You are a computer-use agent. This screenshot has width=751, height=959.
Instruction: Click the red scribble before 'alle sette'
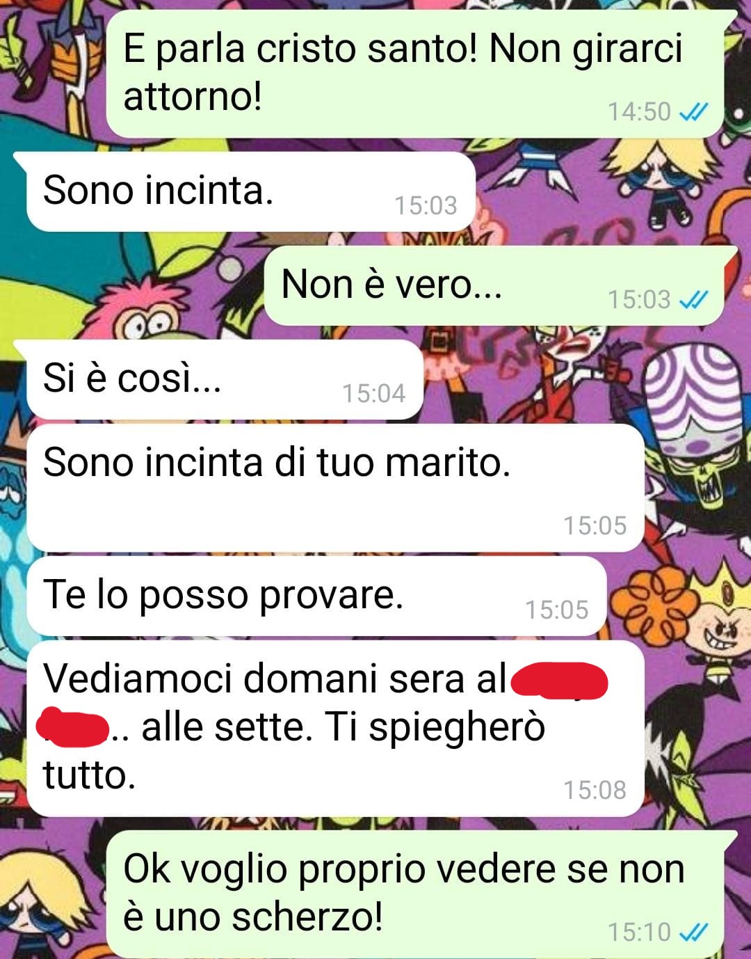[73, 727]
